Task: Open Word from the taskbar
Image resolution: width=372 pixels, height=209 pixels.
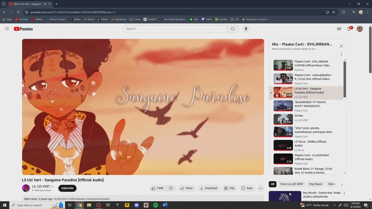Action: [165, 205]
